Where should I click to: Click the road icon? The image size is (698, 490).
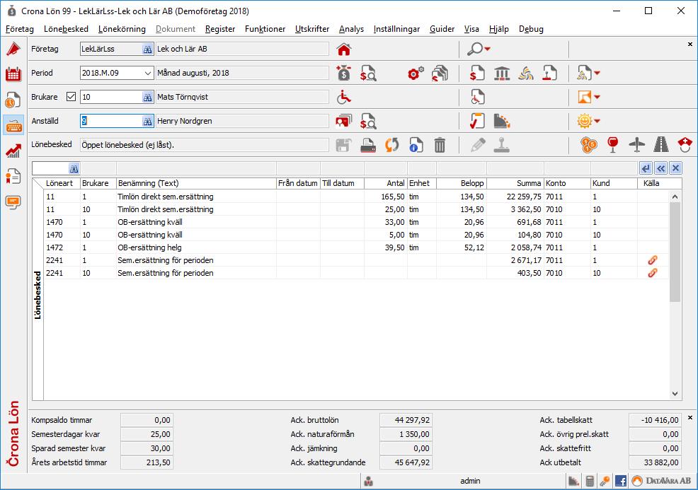coord(661,145)
